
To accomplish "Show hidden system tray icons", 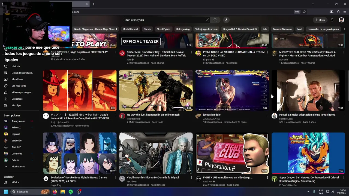I will tap(308, 192).
